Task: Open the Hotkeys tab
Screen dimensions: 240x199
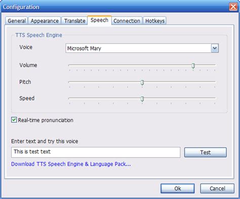Action: coord(155,21)
